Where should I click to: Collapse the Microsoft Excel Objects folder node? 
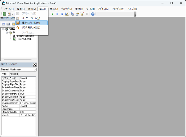[x=7, y=33]
